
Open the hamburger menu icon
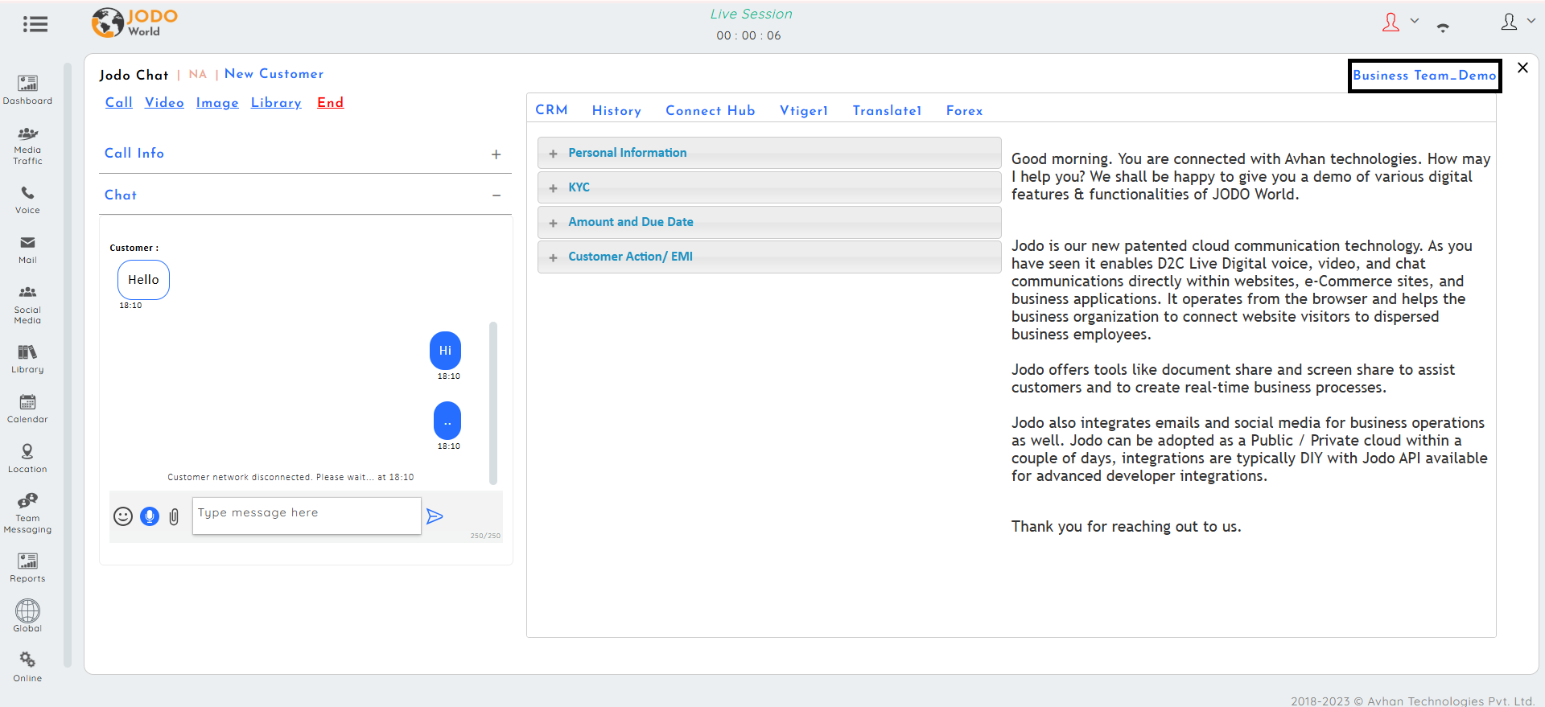point(35,24)
